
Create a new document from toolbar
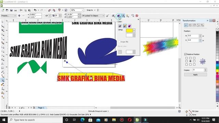[3, 10]
